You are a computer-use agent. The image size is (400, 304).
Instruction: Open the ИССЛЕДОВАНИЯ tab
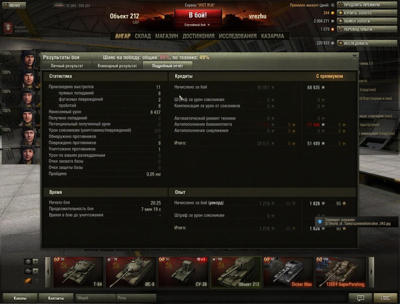coord(238,36)
